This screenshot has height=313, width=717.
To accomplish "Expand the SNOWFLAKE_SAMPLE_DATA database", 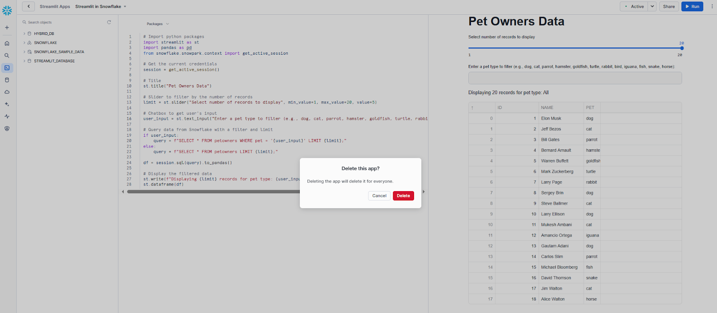I will tap(24, 52).
